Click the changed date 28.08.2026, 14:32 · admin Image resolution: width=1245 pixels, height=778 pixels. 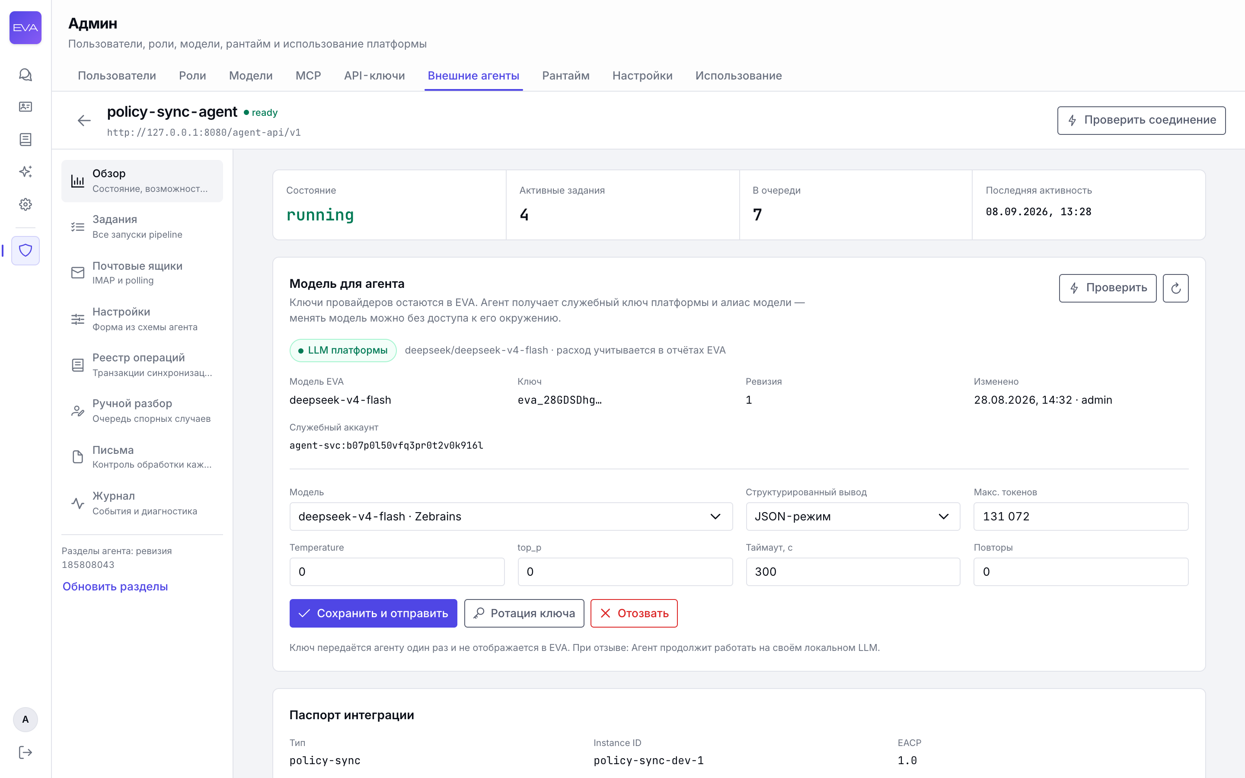pyautogui.click(x=1043, y=400)
